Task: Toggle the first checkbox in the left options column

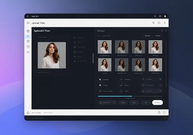Action: click(x=100, y=79)
